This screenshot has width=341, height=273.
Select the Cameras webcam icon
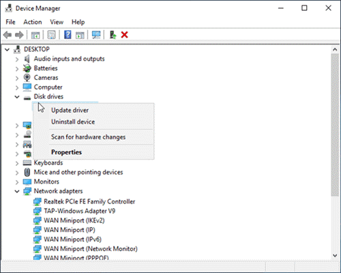point(27,78)
